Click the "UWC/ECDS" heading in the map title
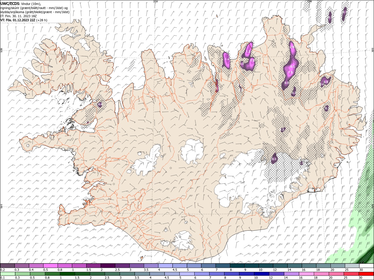The width and height of the screenshot is (374, 280). click(10, 3)
